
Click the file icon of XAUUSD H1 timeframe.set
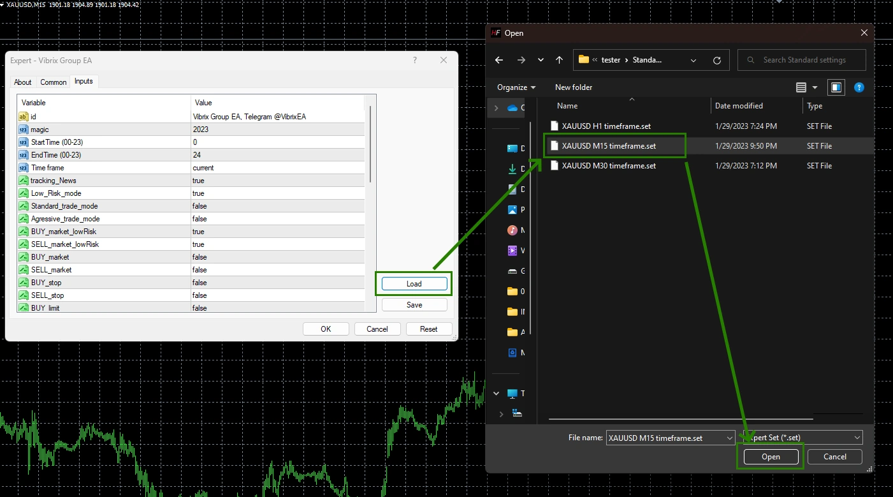click(555, 126)
